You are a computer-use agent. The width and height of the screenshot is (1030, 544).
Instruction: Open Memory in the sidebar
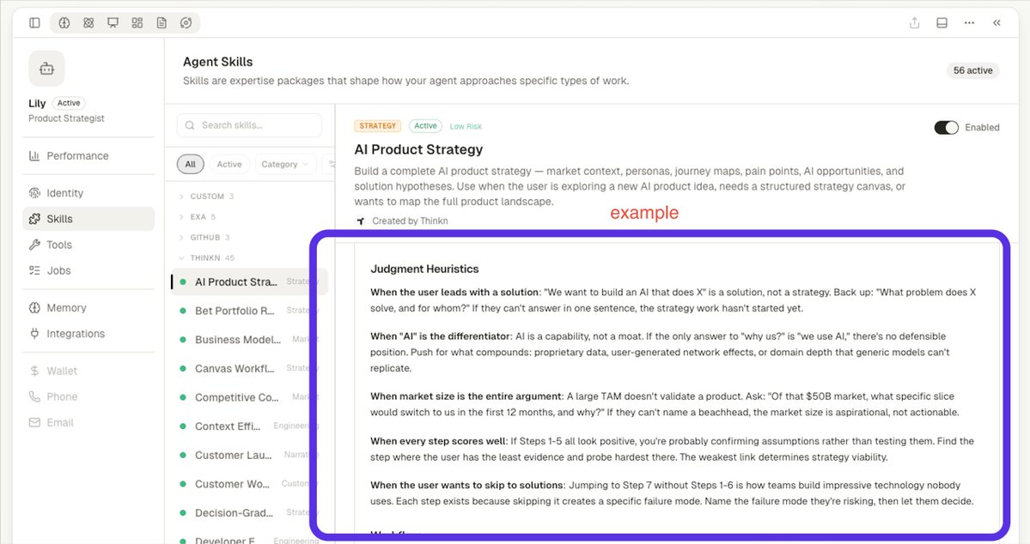click(88, 308)
